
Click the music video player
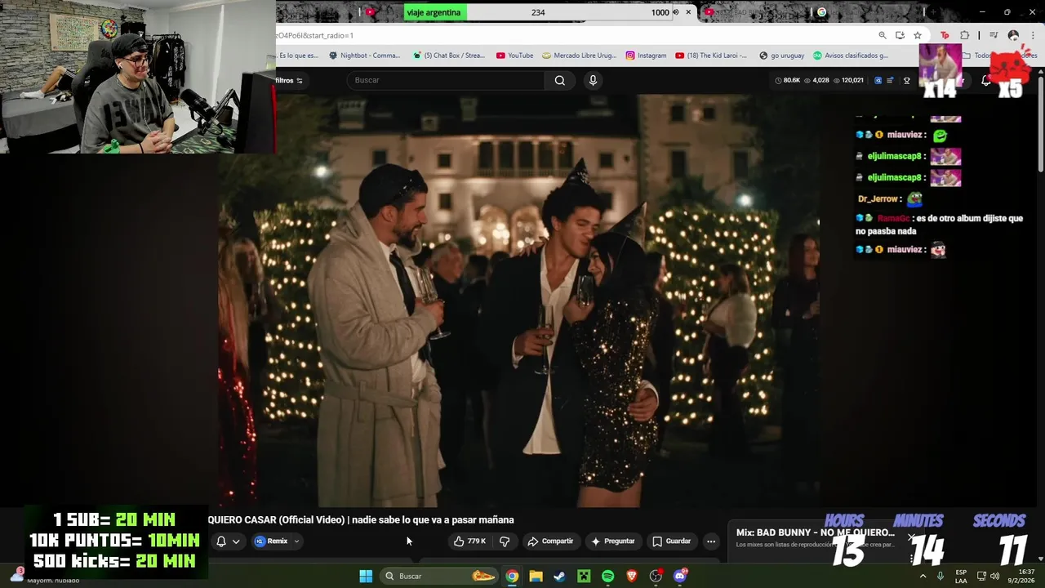pos(518,301)
